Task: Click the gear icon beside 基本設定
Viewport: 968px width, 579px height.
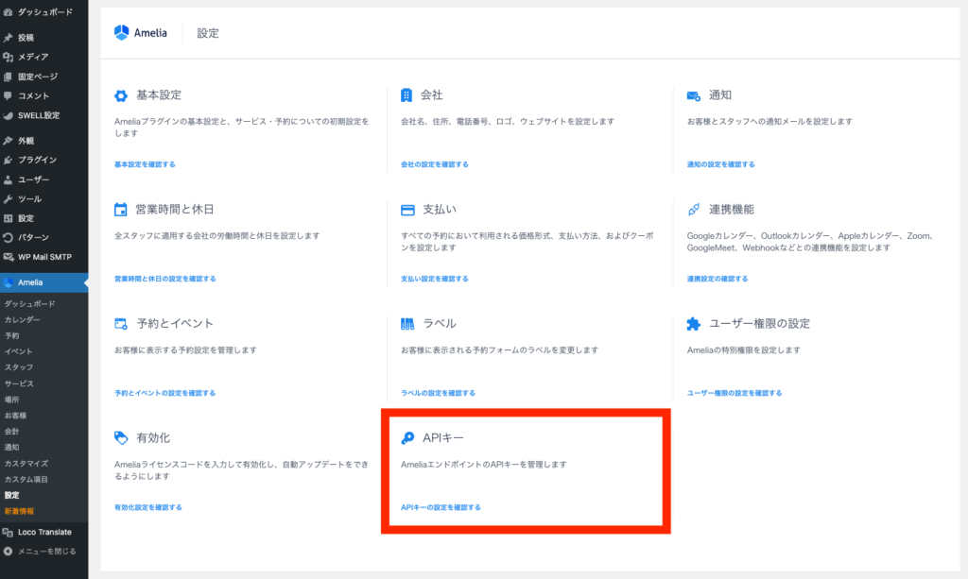Action: pos(120,95)
